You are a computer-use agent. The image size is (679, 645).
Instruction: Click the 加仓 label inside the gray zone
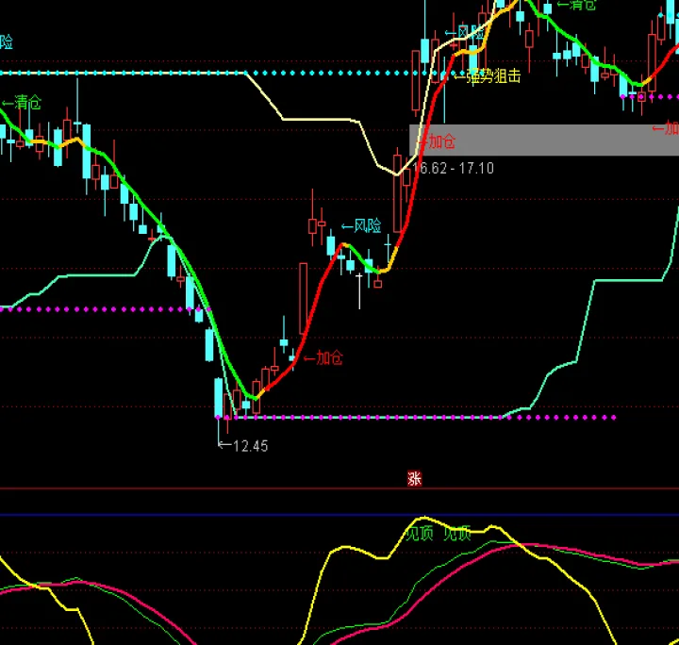pyautogui.click(x=438, y=142)
